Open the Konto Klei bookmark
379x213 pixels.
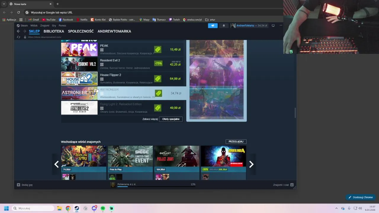[98, 20]
